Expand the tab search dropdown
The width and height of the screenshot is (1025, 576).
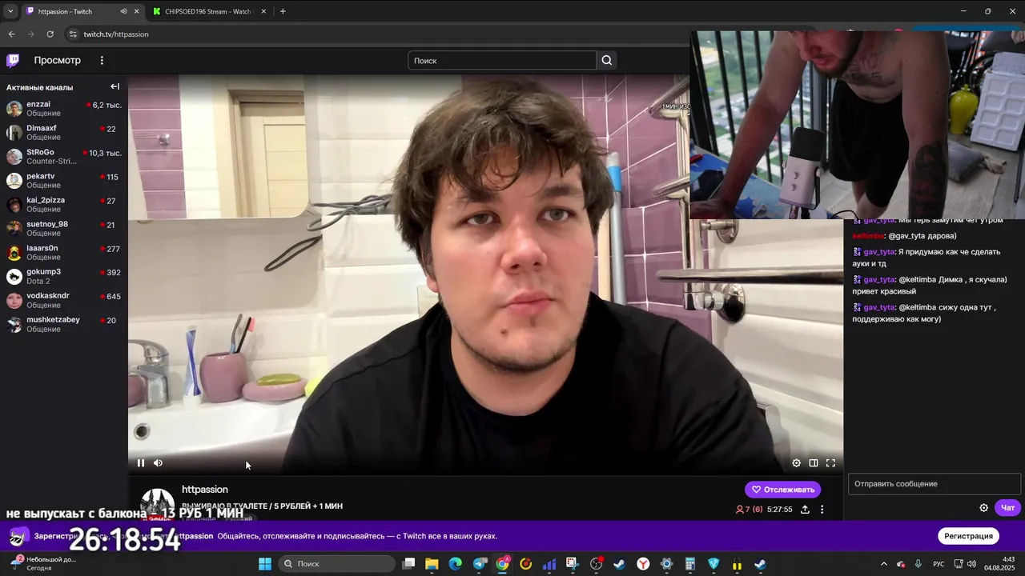pos(10,11)
